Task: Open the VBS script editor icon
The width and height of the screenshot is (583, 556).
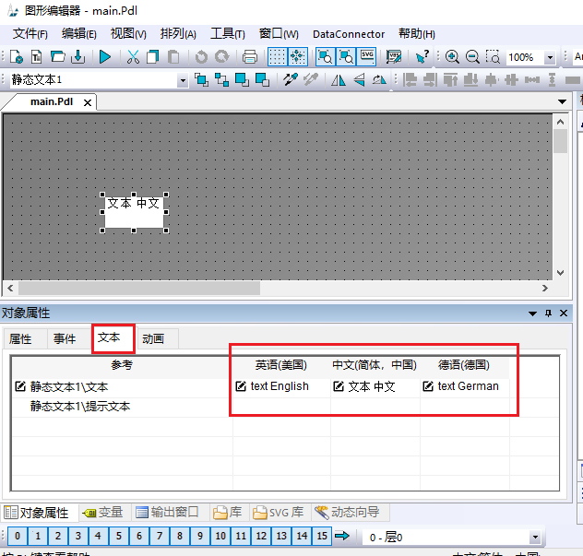Action: 394,57
